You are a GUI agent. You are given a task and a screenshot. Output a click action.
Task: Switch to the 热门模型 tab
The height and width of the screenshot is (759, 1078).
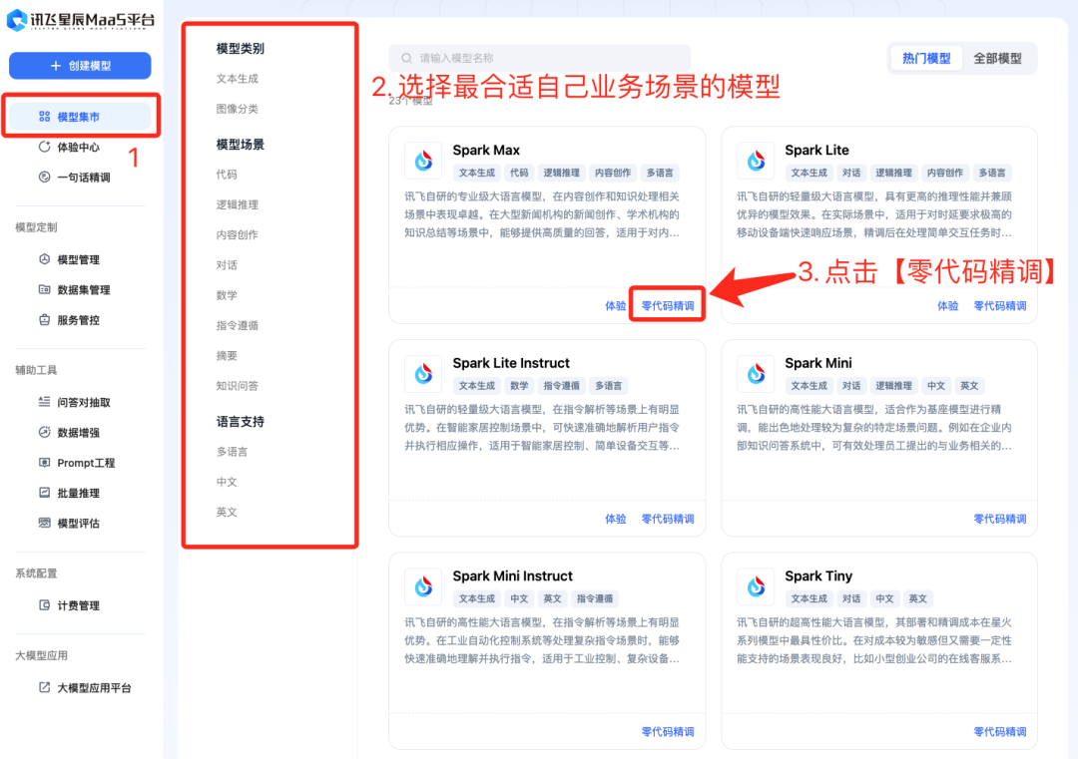pyautogui.click(x=926, y=59)
